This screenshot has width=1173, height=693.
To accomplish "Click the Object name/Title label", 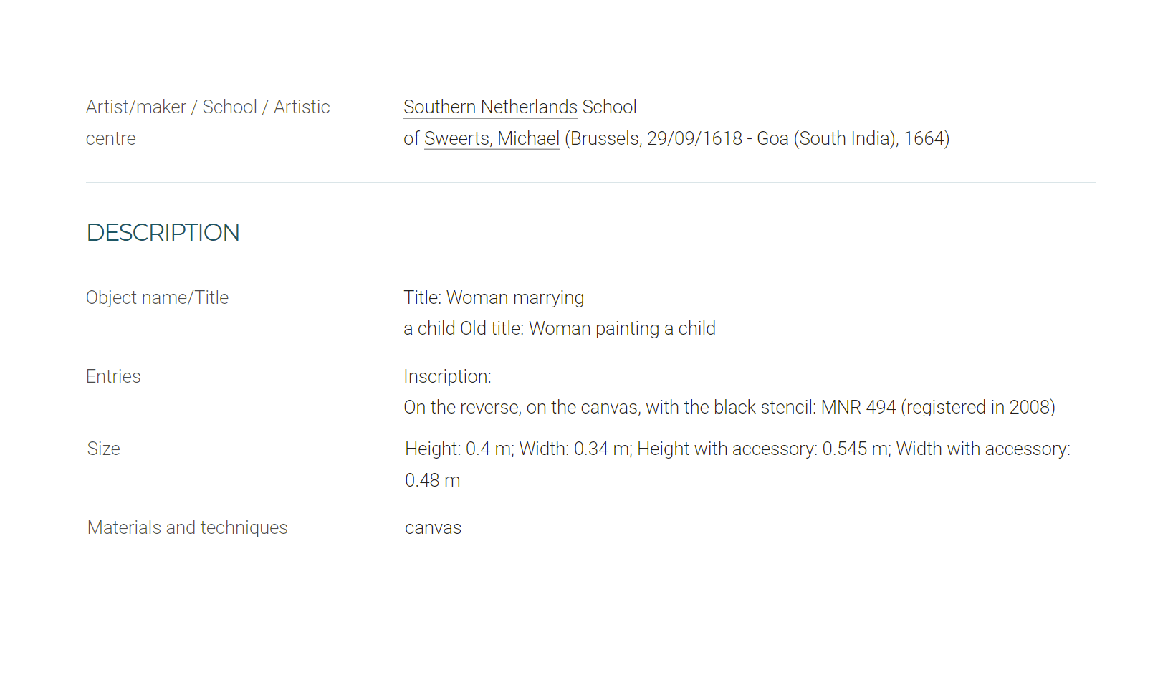I will click(x=157, y=297).
